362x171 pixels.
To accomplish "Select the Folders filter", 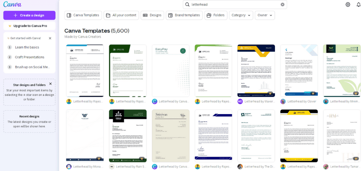I will [216, 15].
